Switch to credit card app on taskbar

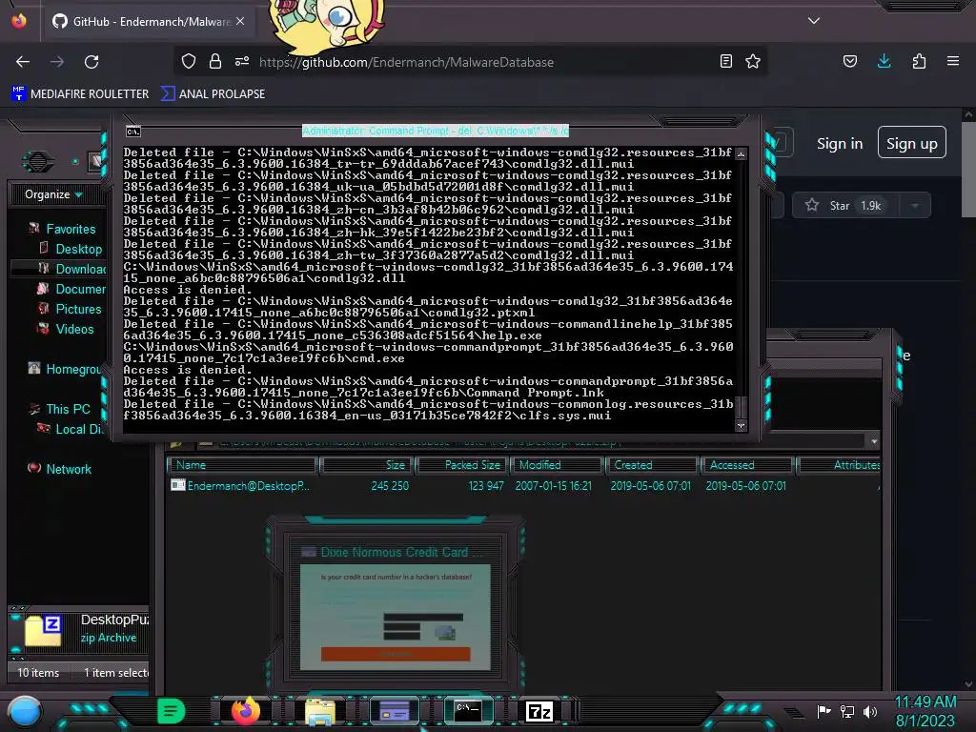click(395, 711)
